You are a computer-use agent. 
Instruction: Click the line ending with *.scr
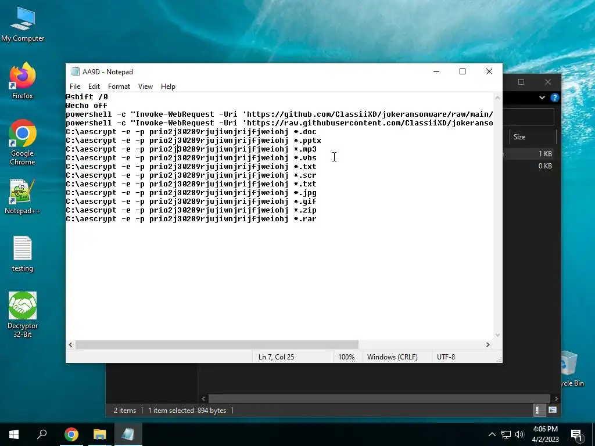pyautogui.click(x=191, y=175)
